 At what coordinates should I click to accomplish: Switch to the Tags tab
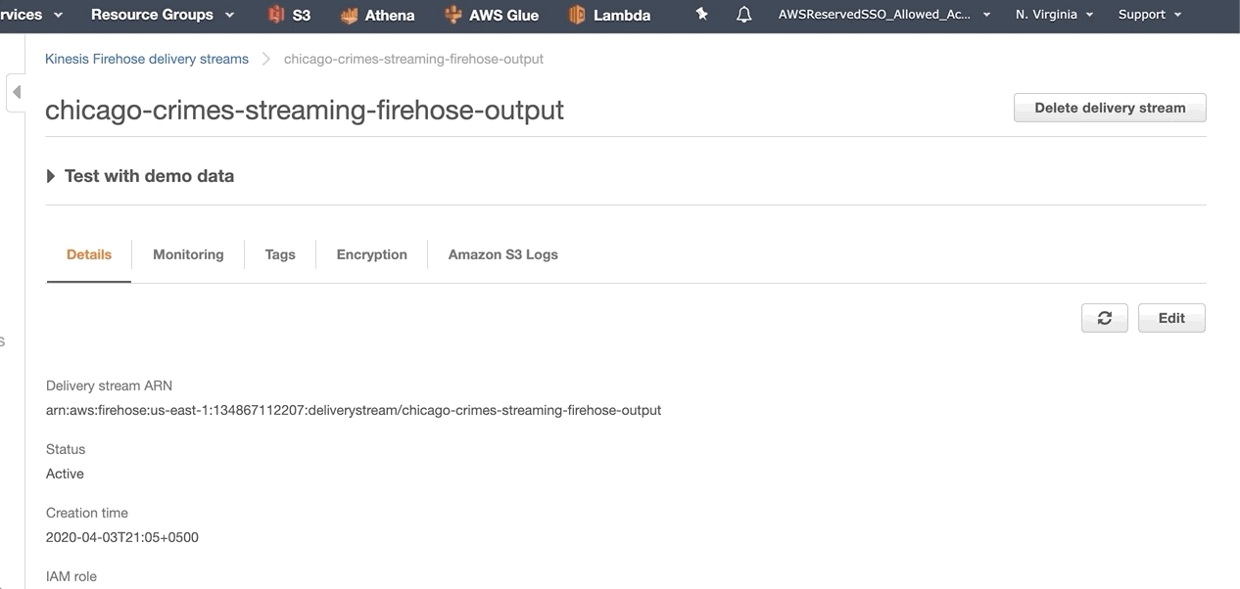(x=280, y=254)
